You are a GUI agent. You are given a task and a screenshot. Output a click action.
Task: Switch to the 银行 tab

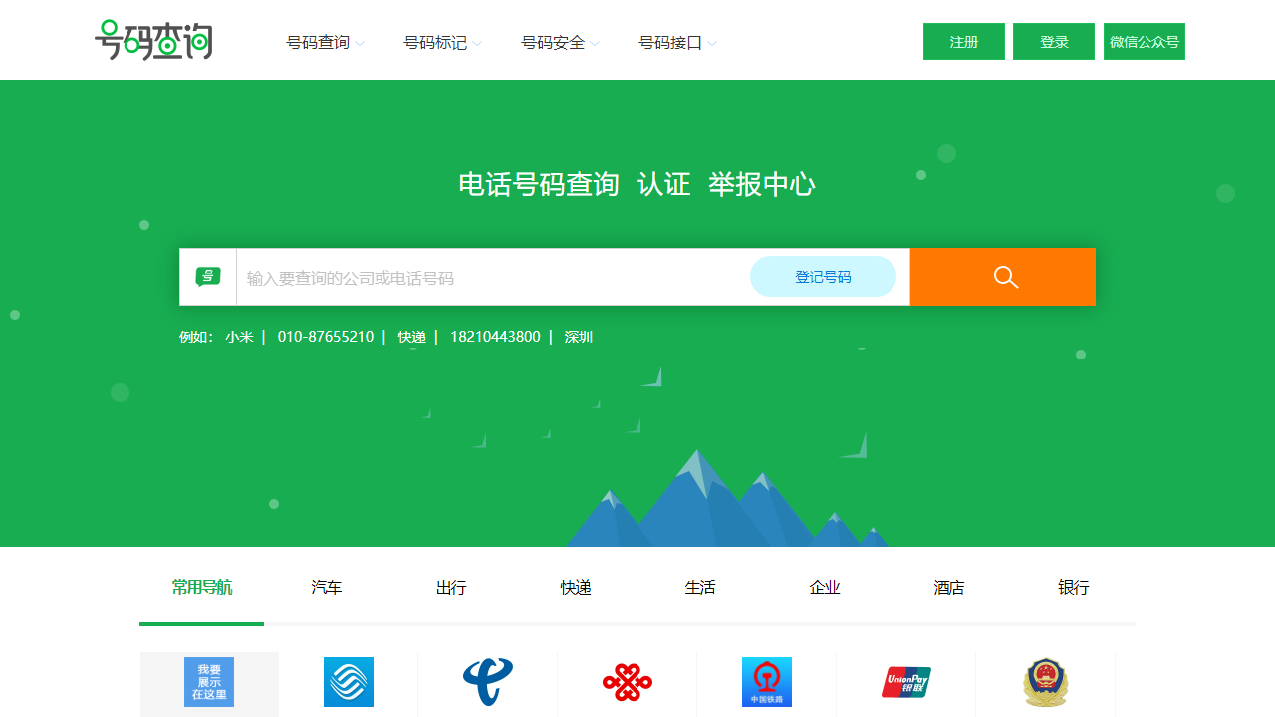pyautogui.click(x=1074, y=587)
